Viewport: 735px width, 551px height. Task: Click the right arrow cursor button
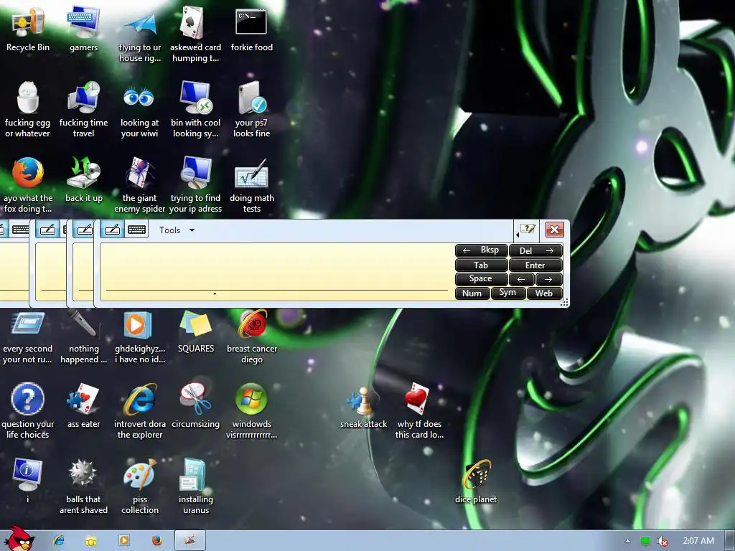pos(548,279)
